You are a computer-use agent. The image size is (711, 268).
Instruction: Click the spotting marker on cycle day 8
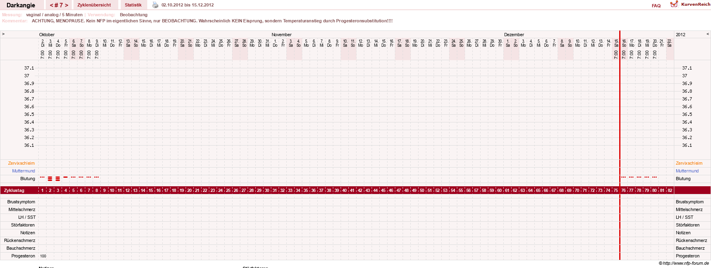click(x=96, y=177)
